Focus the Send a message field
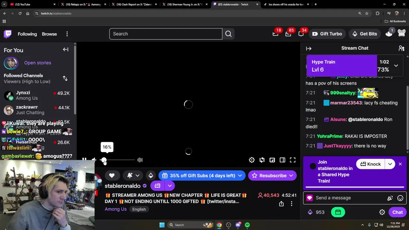409x230 pixels. click(350, 198)
